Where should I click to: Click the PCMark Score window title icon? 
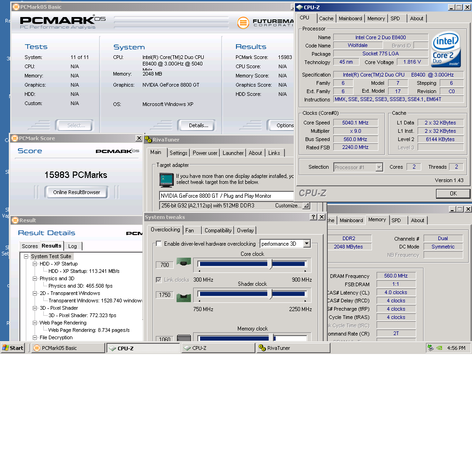(15, 138)
